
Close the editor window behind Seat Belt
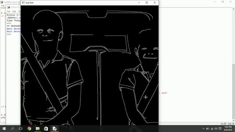231,2
